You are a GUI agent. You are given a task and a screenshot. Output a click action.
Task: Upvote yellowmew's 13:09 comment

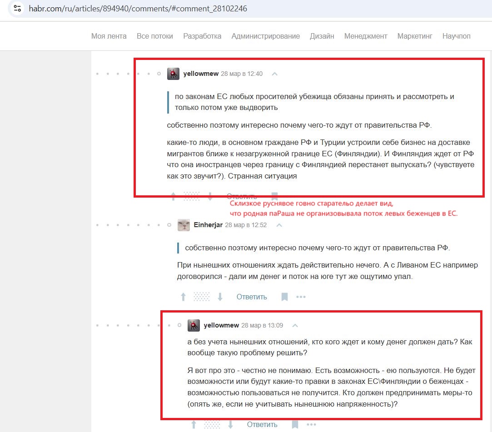point(194,424)
